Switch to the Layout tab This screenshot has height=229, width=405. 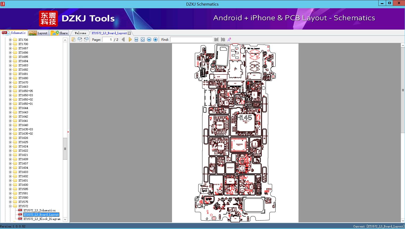[x=39, y=33]
